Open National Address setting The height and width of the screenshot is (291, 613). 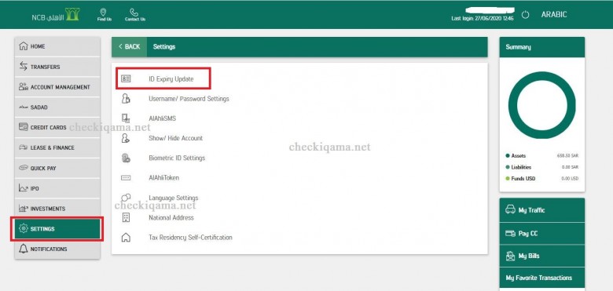(171, 218)
